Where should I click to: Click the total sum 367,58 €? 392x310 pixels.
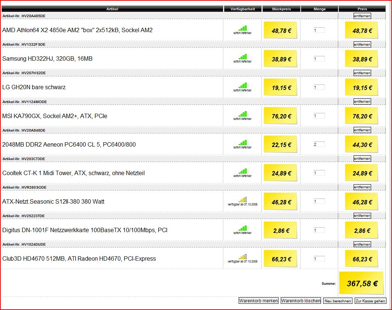tap(362, 284)
